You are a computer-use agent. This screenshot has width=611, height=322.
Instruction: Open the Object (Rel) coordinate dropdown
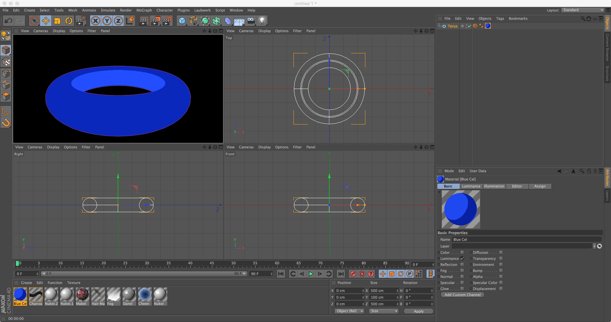coord(349,311)
